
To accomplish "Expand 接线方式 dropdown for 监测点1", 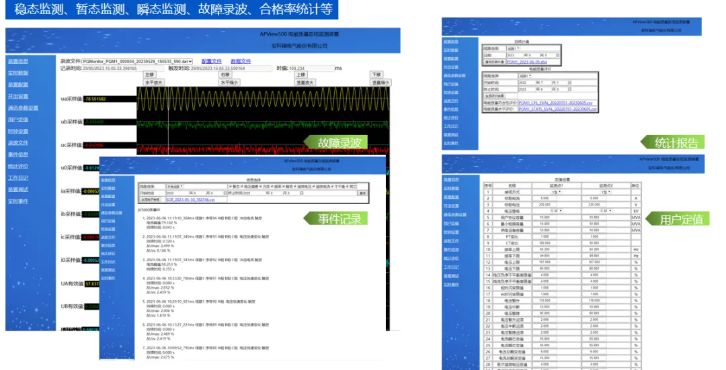I will click(556, 191).
